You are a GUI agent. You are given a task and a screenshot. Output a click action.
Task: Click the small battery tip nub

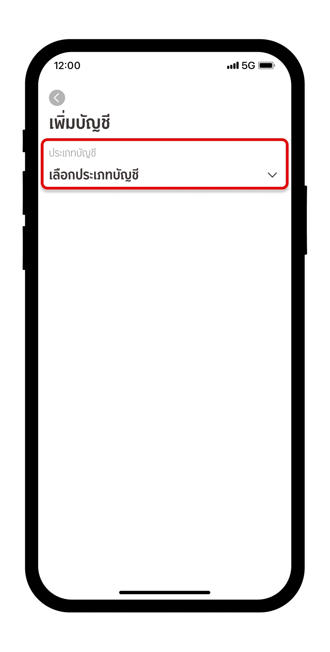(274, 66)
